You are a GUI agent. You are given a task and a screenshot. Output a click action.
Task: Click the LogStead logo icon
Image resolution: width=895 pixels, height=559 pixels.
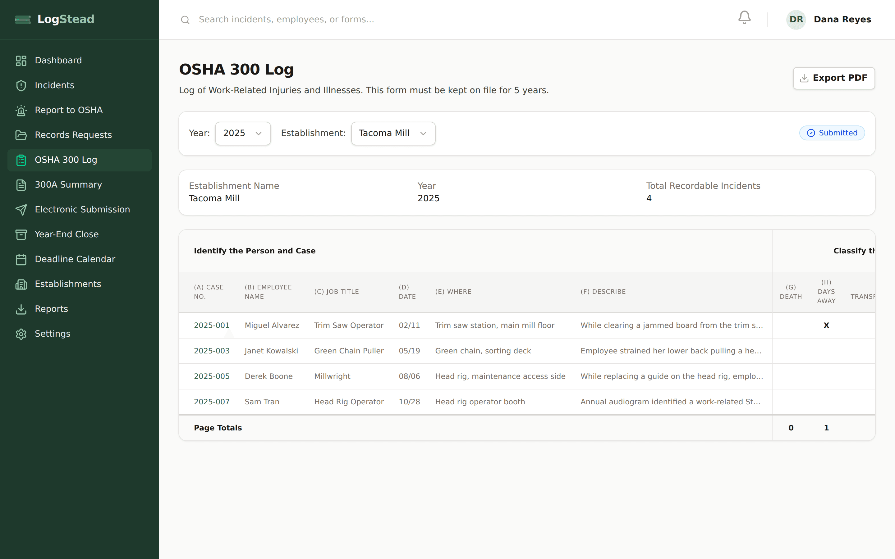(23, 20)
